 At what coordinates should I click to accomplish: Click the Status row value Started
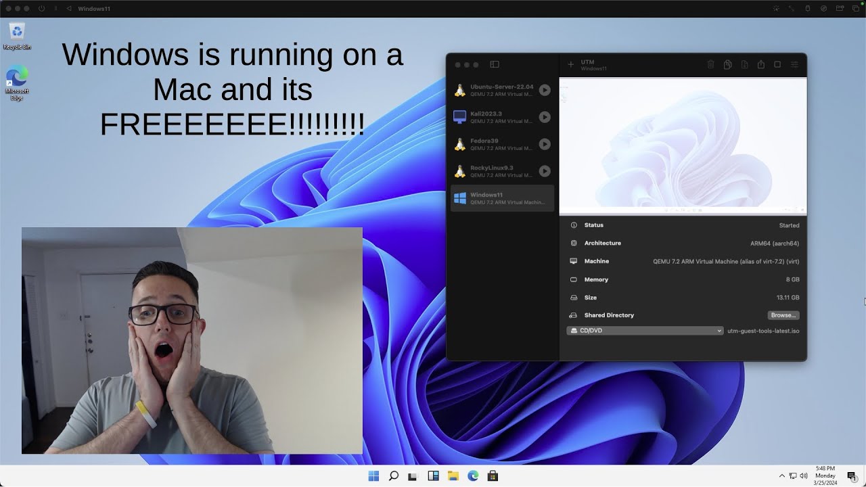(789, 225)
